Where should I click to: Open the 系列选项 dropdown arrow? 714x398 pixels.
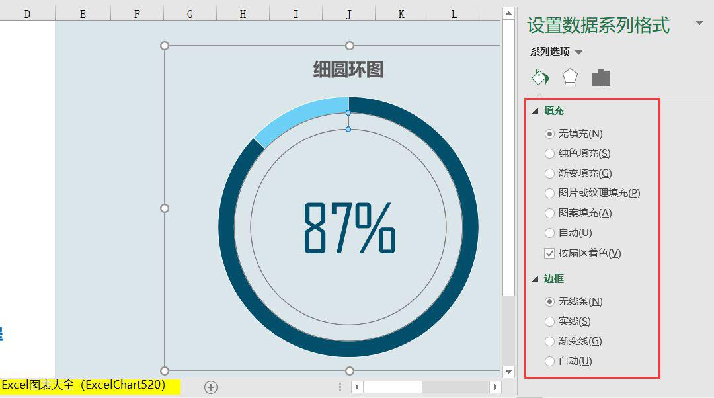point(579,52)
